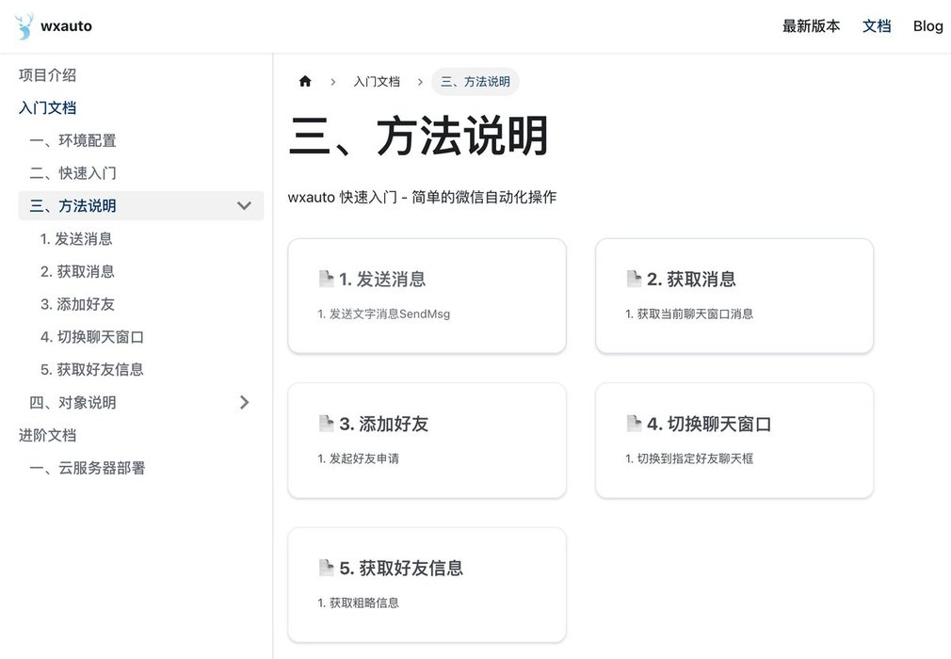Viewport: 951px width, 659px height.
Task: Click the document icon on 获取好友信息 card
Action: (x=327, y=568)
